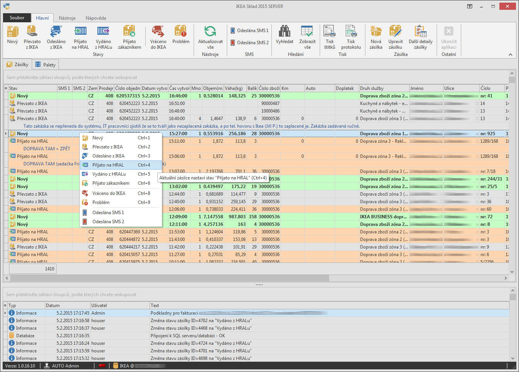Click the 1410 summary count field
The width and height of the screenshot is (519, 372).
point(32,269)
